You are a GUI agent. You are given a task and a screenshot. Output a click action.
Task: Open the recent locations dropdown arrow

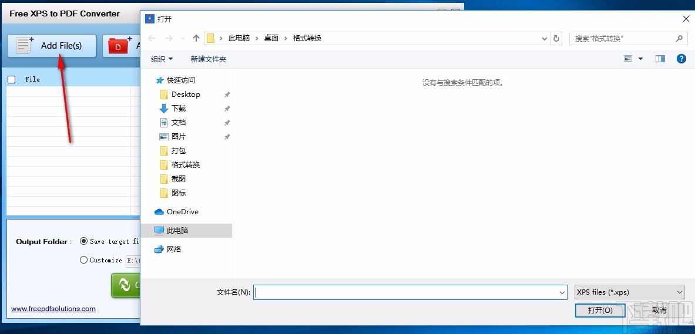pos(183,39)
